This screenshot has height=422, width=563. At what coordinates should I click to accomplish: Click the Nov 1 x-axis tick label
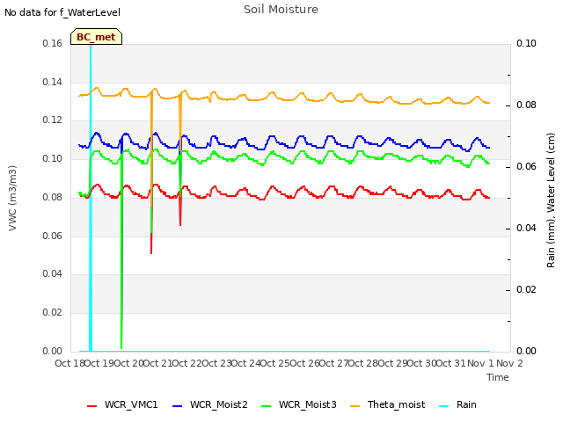(480, 363)
